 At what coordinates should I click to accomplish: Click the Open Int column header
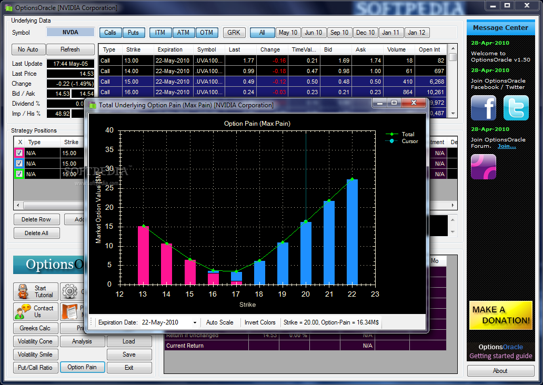pyautogui.click(x=431, y=49)
